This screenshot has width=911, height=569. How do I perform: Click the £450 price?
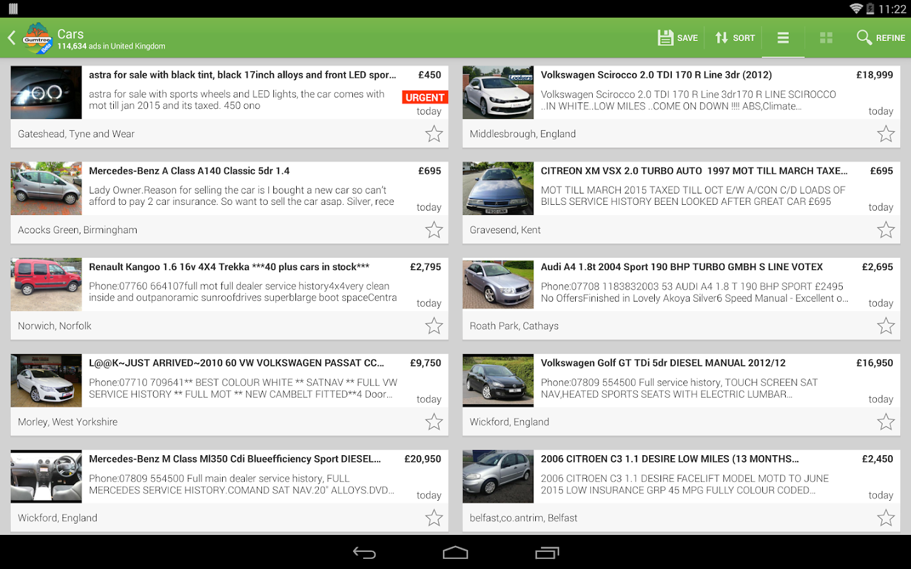coord(430,75)
